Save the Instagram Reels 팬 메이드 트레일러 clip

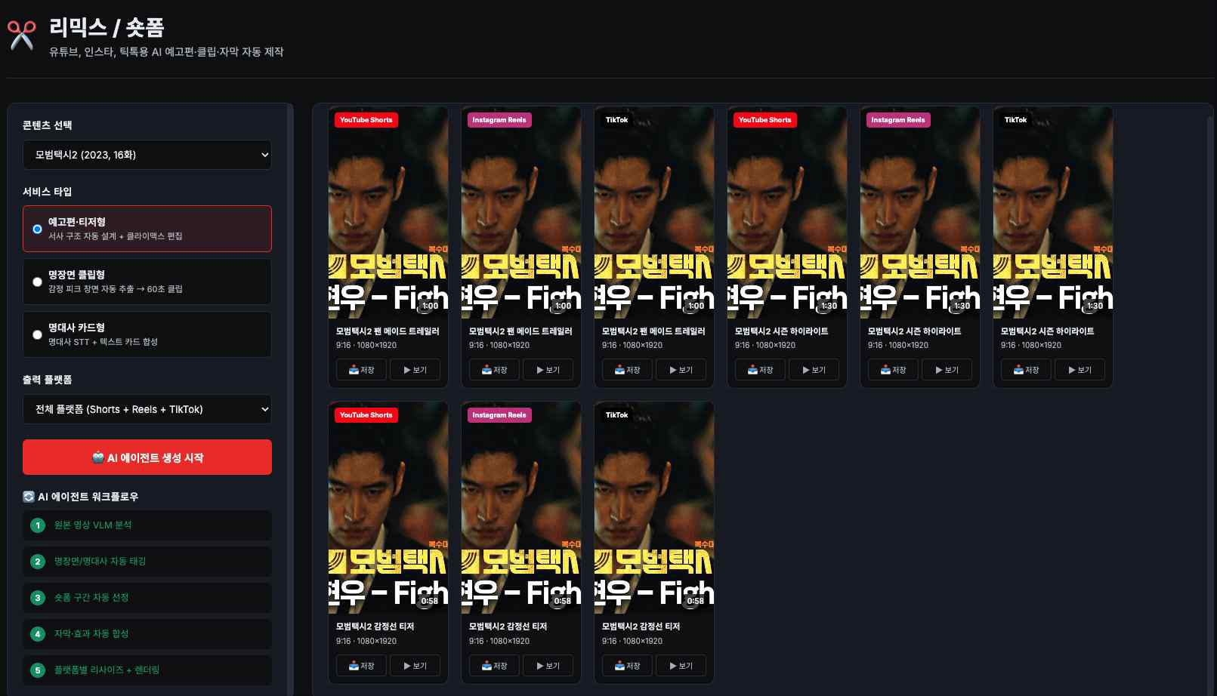point(494,370)
